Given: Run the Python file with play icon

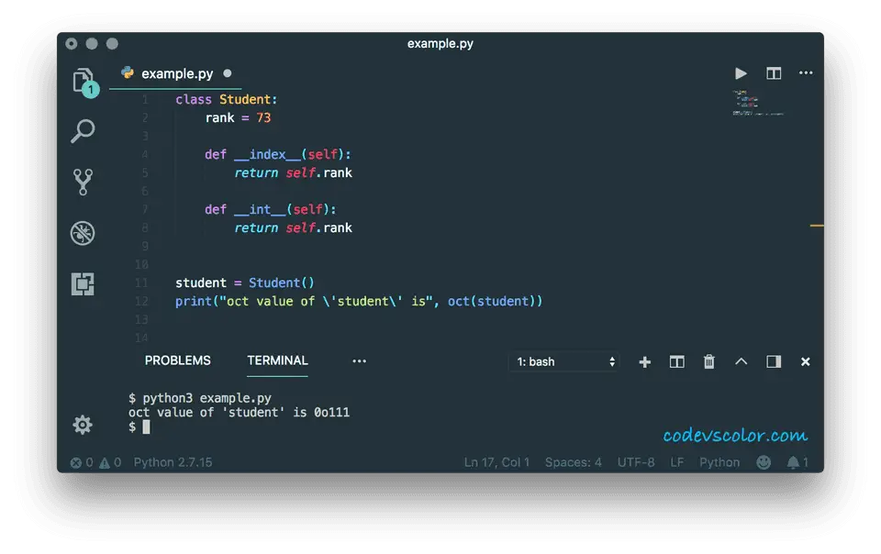Looking at the screenshot, I should tap(741, 73).
